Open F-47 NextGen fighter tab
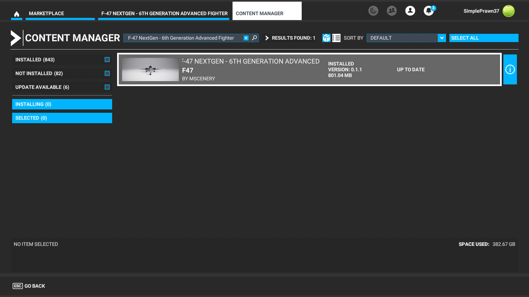 164,13
